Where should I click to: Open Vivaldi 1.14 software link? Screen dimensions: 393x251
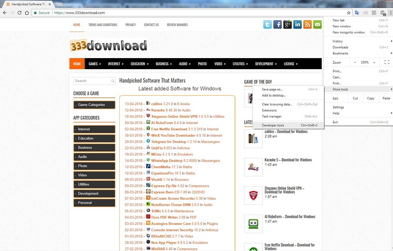[160, 179]
